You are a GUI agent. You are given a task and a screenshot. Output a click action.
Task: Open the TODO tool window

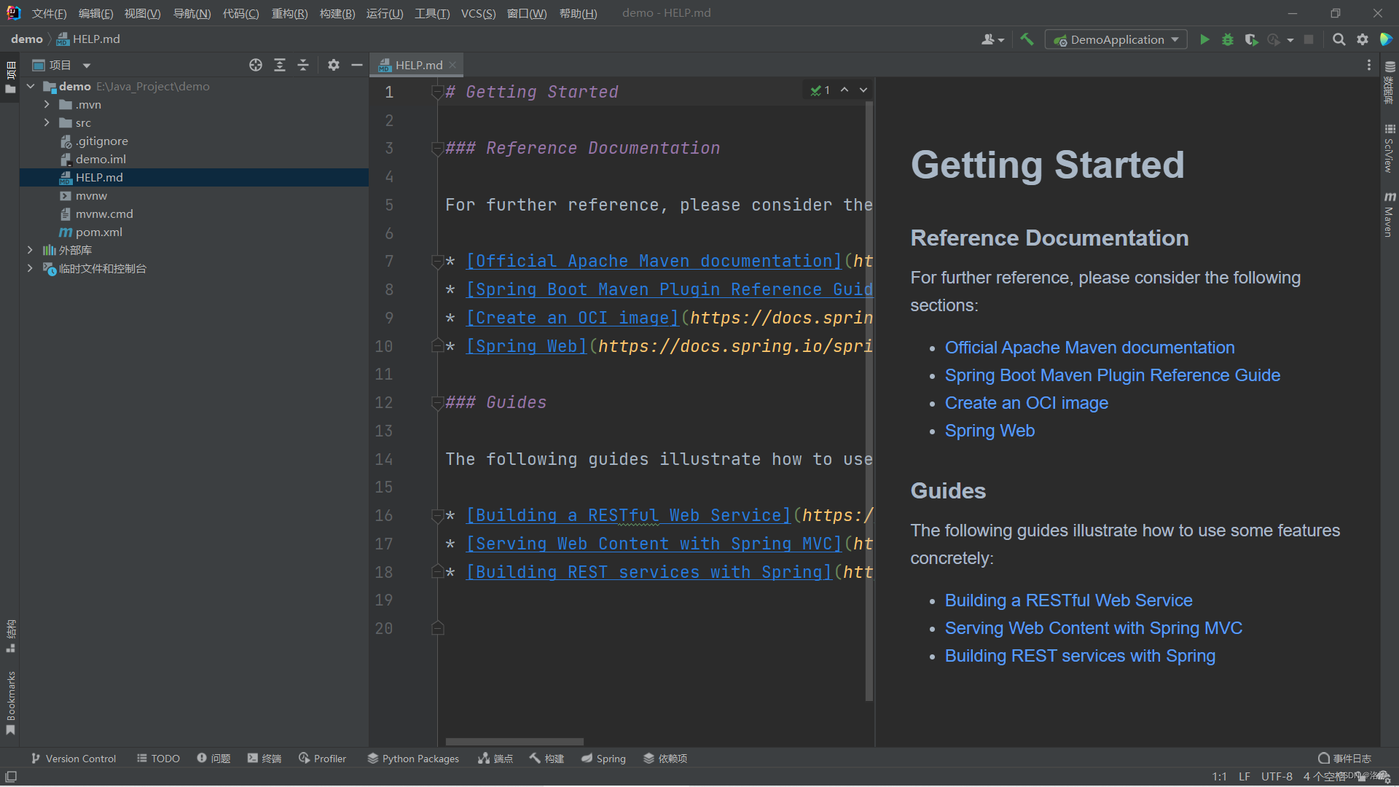click(x=158, y=759)
